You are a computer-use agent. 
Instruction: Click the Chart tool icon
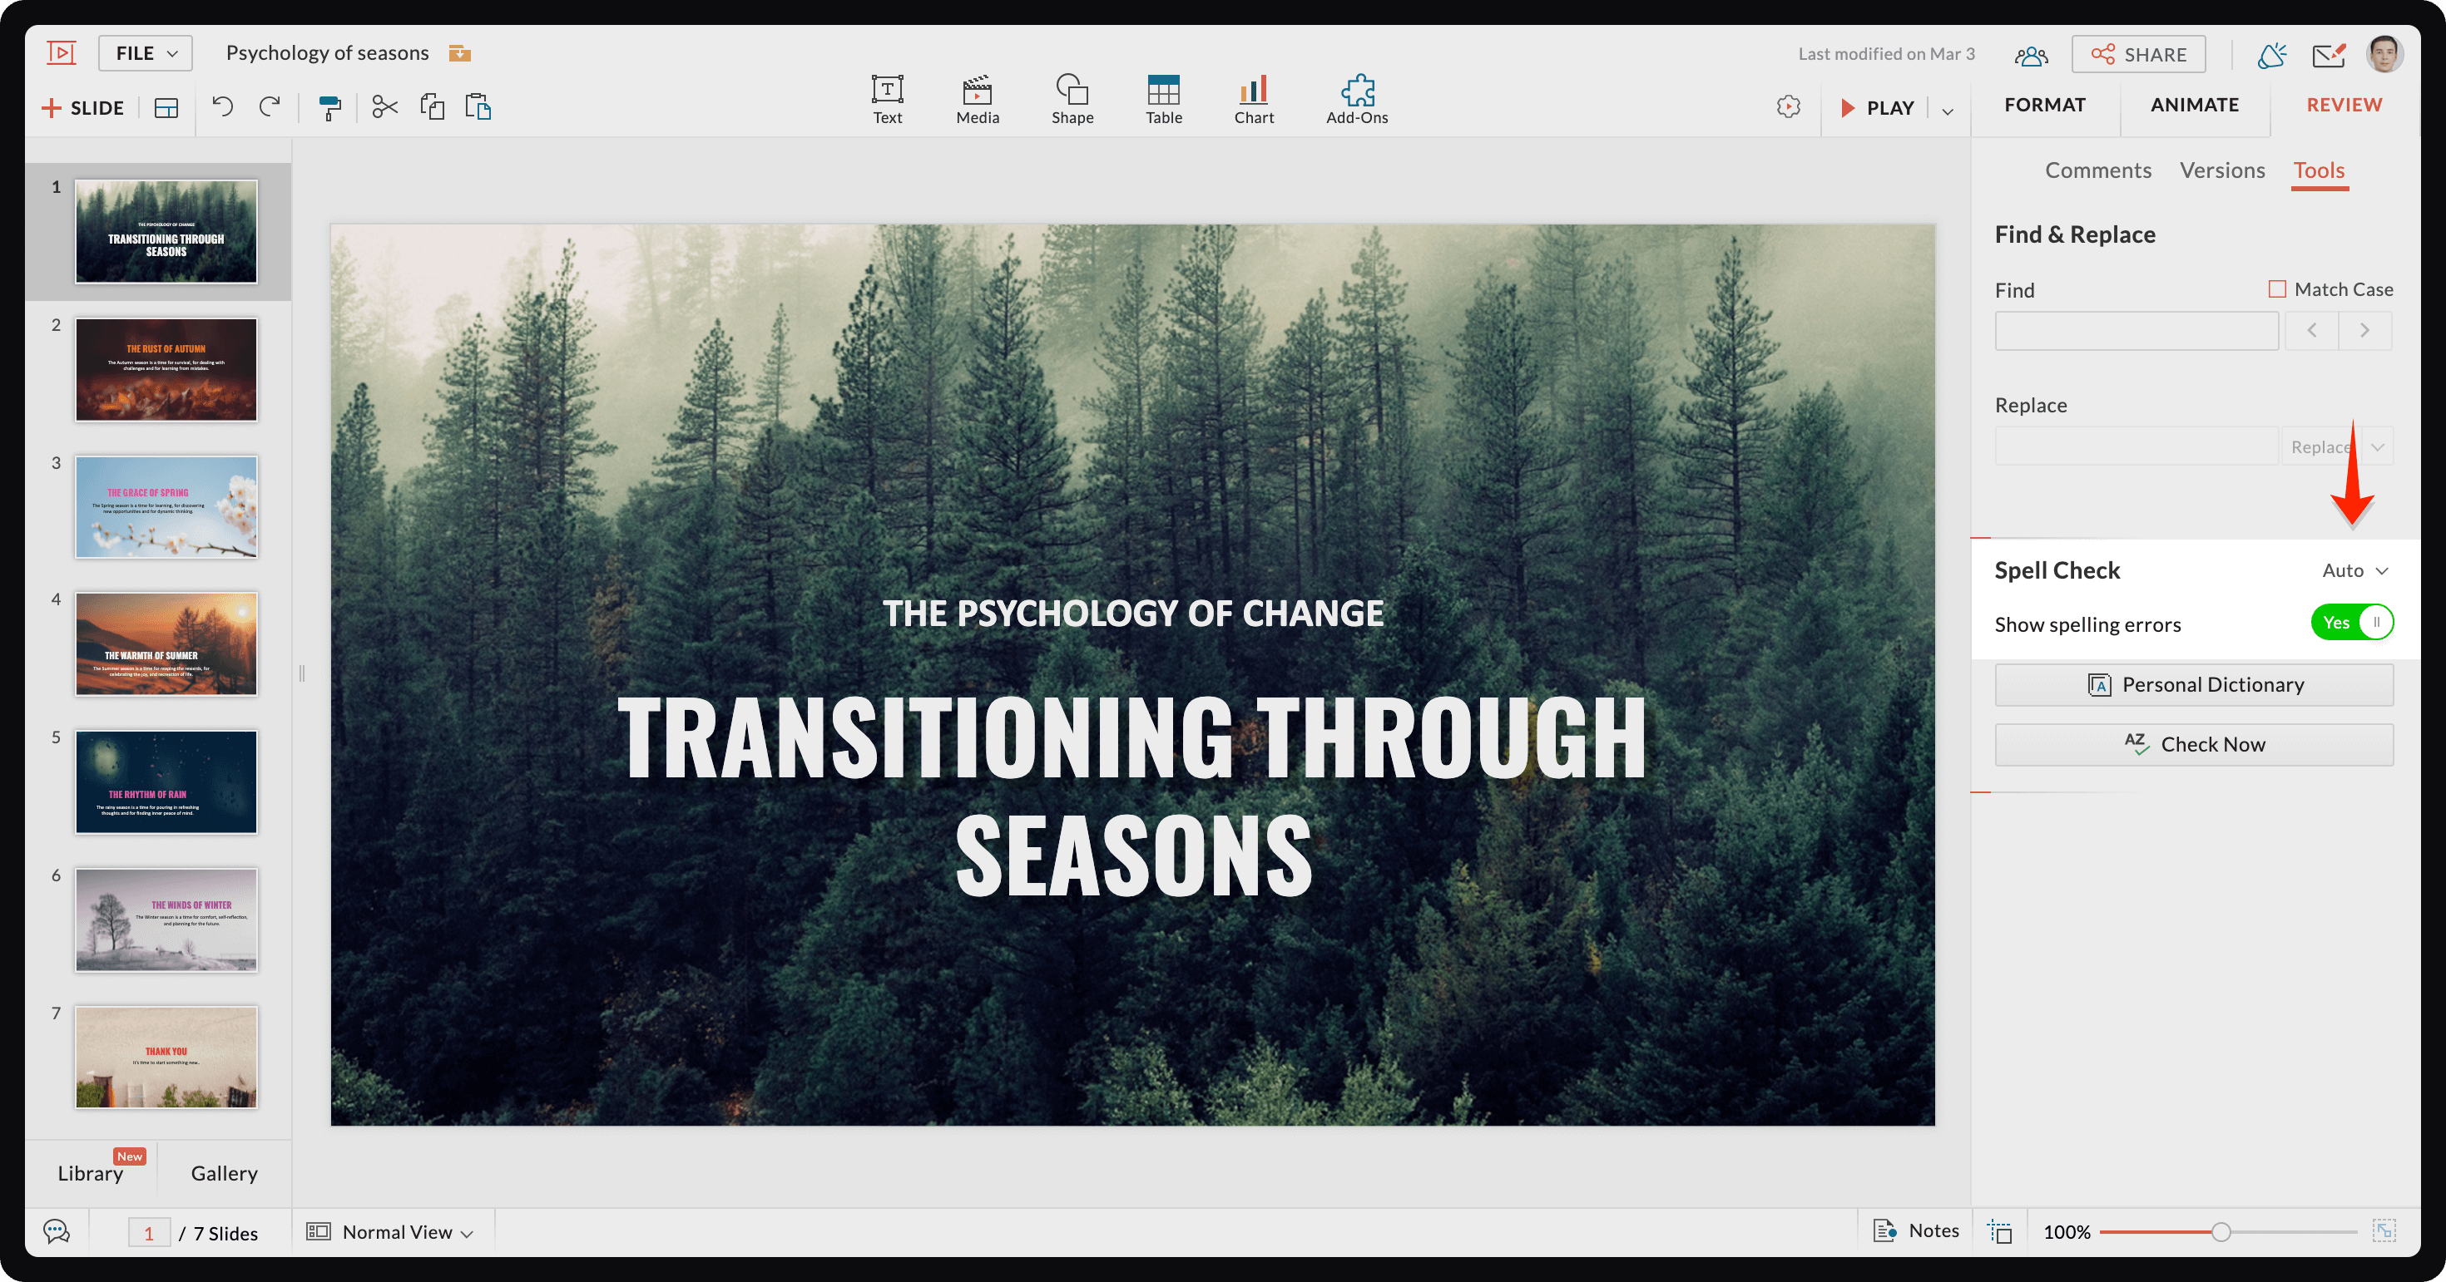1252,91
